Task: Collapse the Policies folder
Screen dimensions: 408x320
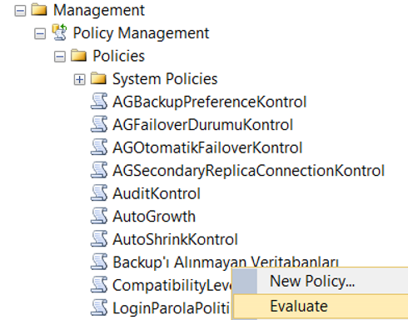Action: [x=60, y=57]
